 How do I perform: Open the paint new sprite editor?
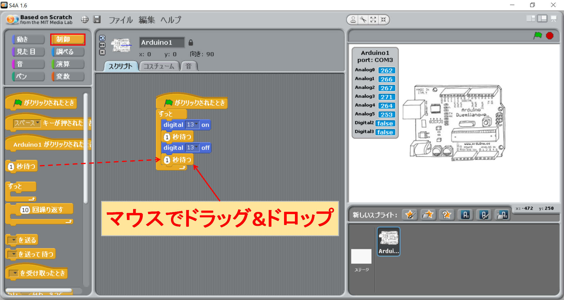[410, 215]
